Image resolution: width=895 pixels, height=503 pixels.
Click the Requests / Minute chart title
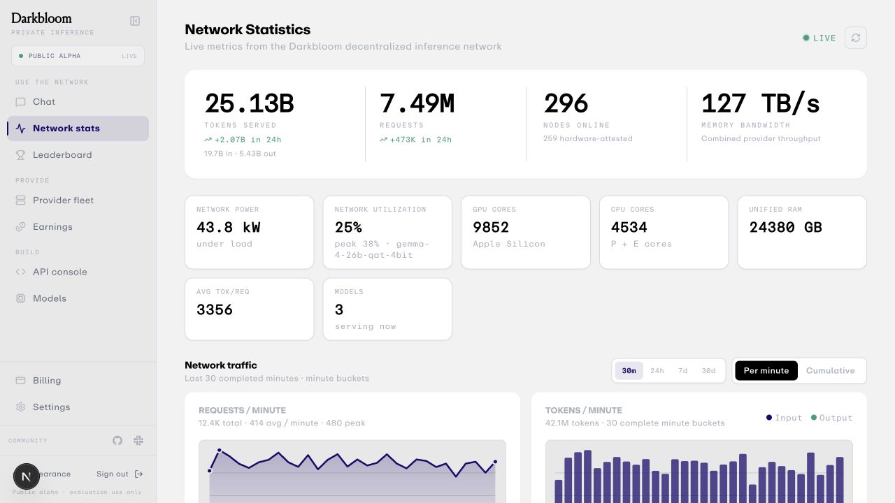[x=243, y=411]
